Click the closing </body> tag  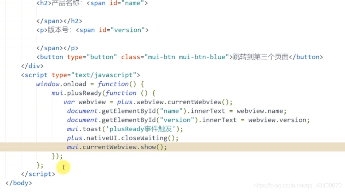tap(19, 183)
